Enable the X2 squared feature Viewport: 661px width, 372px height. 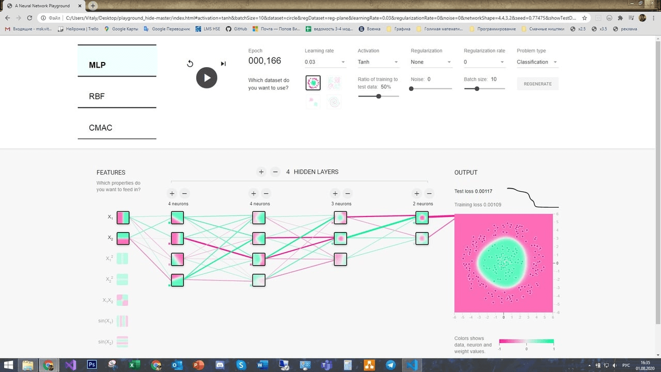pos(123,280)
